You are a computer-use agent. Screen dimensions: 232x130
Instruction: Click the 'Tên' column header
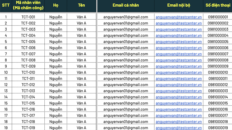tap(81, 5)
